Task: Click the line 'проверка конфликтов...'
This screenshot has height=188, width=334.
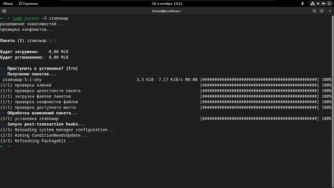Action: click(27, 29)
